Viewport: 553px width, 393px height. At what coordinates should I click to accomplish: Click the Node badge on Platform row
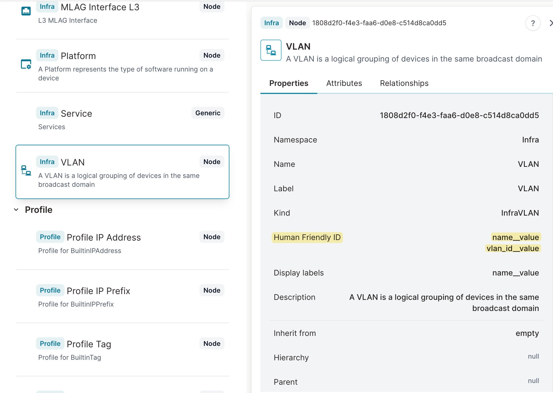[212, 55]
